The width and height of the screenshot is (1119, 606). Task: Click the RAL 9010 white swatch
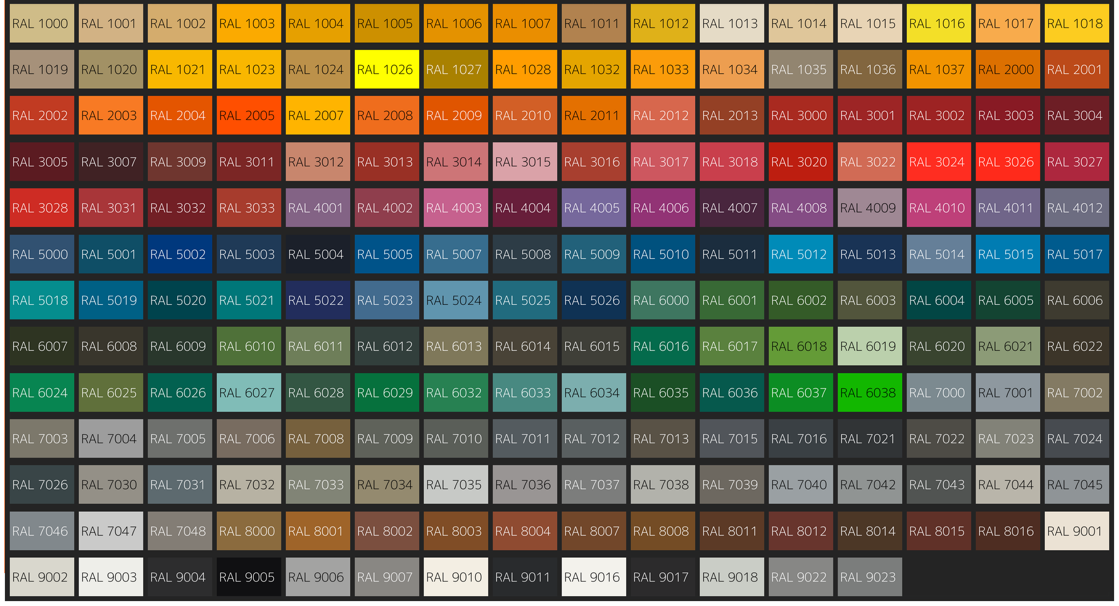pyautogui.click(x=455, y=577)
